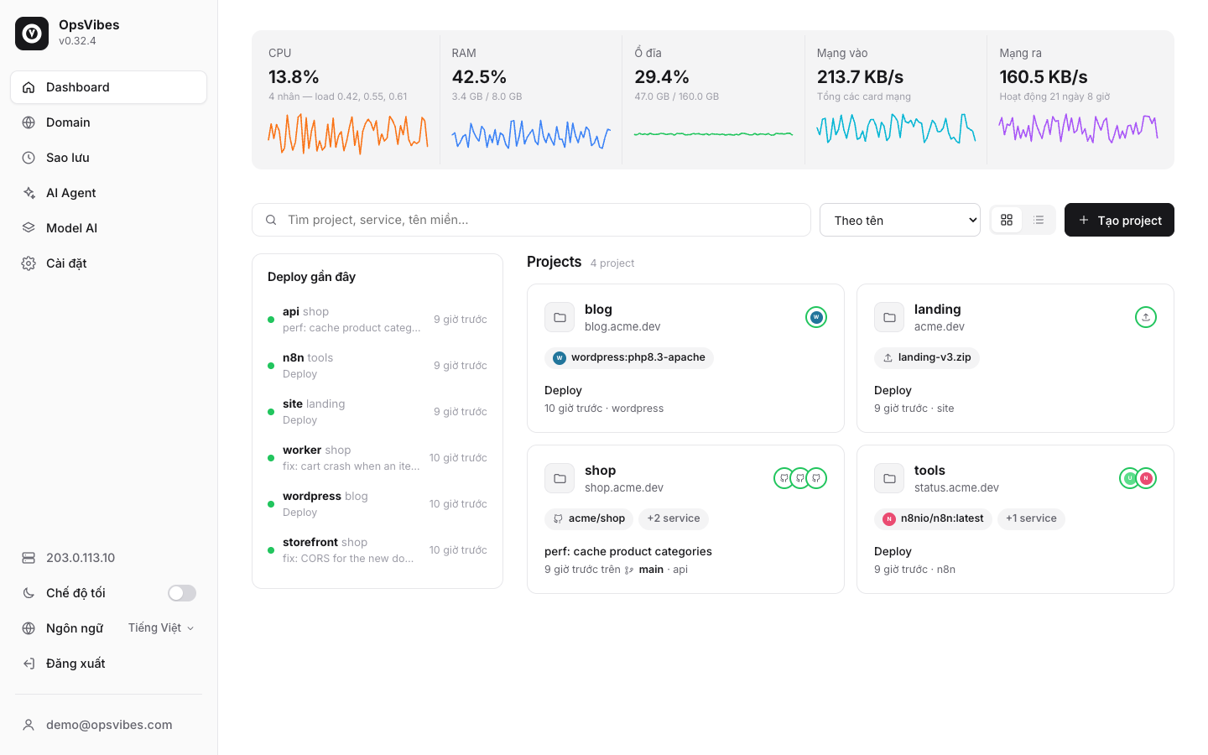Click the moon dark mode icon

(x=29, y=593)
